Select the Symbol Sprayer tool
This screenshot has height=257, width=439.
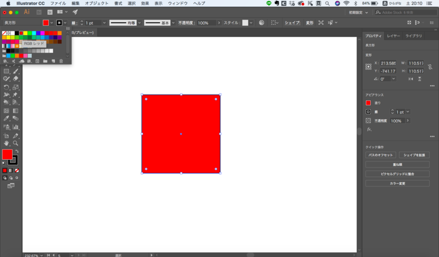click(6, 127)
